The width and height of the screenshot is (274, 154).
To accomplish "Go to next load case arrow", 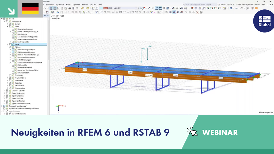I will (x=141, y=8).
